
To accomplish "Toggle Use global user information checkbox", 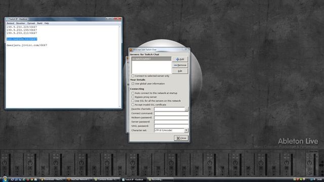I will (x=133, y=84).
